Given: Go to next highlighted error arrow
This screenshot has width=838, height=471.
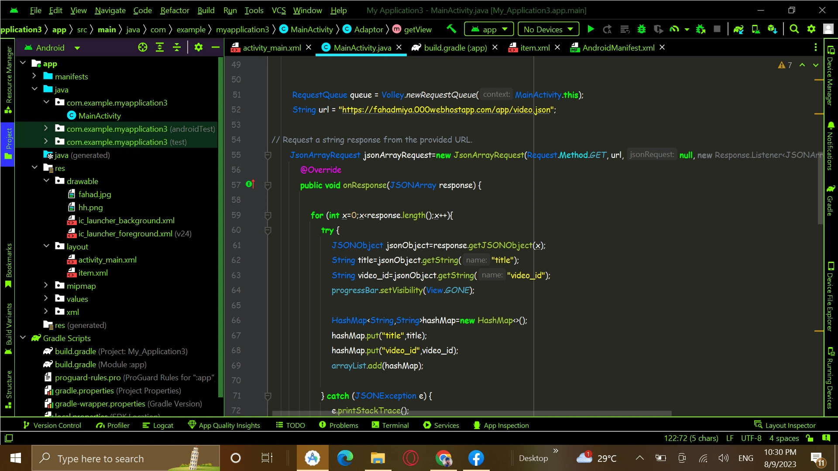Looking at the screenshot, I should click(x=815, y=65).
